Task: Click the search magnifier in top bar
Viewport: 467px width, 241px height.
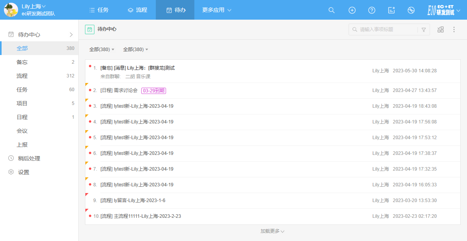Action: 332,10
